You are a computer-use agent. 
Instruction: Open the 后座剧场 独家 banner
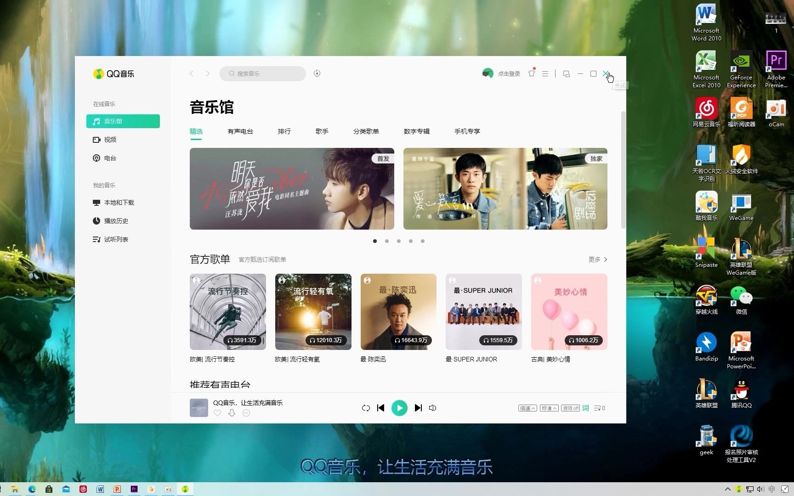505,189
